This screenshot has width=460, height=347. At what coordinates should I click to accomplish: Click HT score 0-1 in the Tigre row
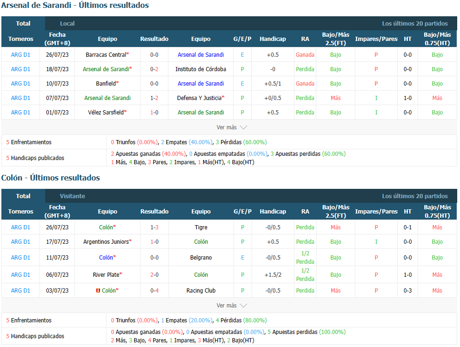click(x=407, y=227)
